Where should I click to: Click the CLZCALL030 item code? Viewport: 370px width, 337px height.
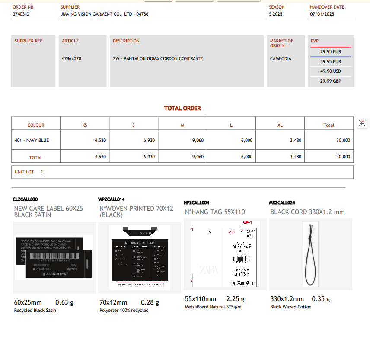tap(25, 199)
